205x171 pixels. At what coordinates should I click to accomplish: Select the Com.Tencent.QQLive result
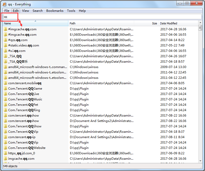coord(24,94)
